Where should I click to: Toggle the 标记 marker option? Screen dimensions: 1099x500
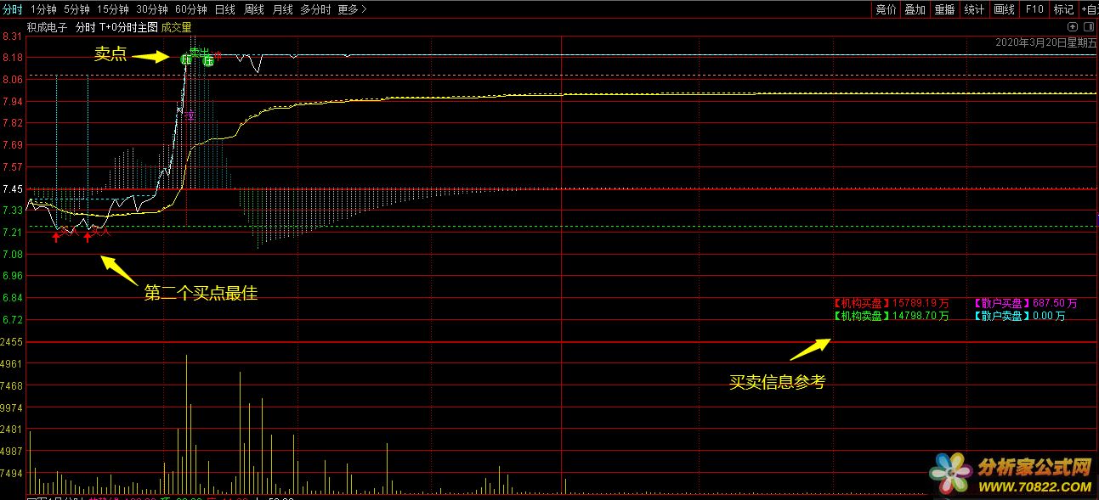point(1063,9)
